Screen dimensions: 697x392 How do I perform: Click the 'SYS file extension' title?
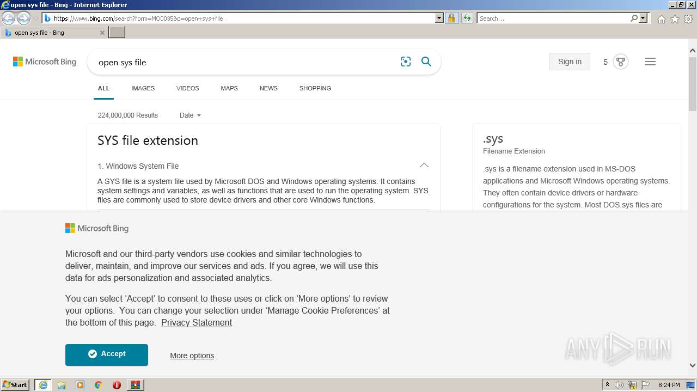(148, 140)
